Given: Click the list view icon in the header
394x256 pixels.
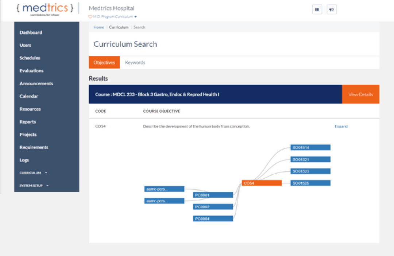Looking at the screenshot, I should pyautogui.click(x=317, y=9).
